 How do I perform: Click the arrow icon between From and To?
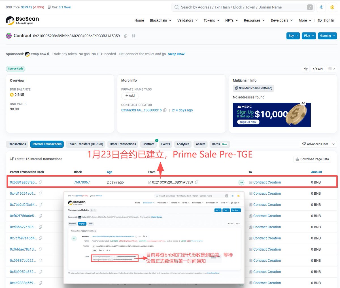(241, 182)
